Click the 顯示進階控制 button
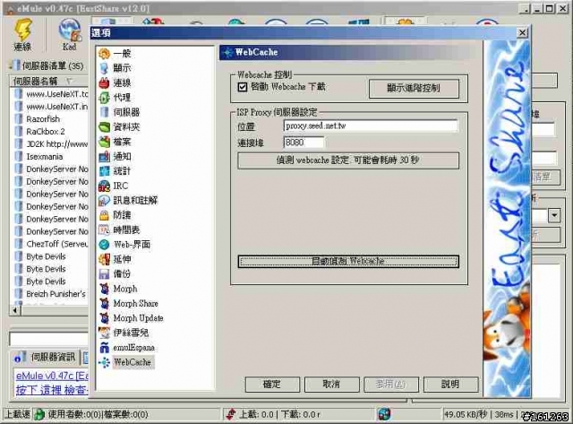The width and height of the screenshot is (573, 424). point(414,88)
